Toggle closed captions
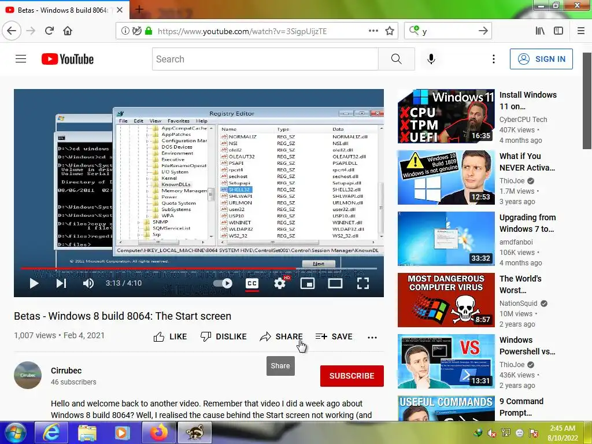Viewport: 592px width, 444px height. click(x=252, y=283)
